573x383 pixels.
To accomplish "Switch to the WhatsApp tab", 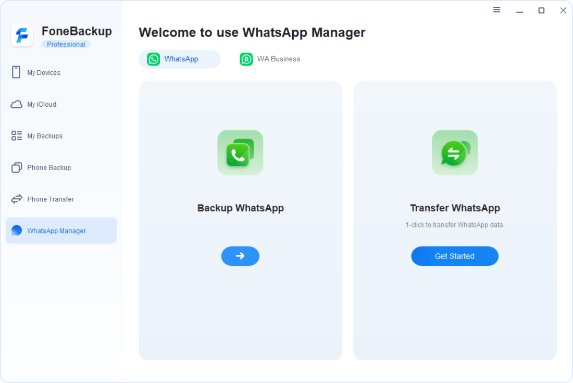I will (x=179, y=59).
